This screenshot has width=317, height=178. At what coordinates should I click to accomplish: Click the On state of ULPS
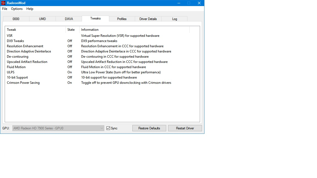pos(70,72)
